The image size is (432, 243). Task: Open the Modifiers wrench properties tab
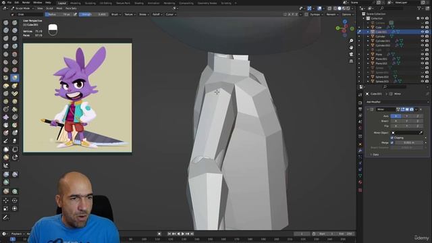tap(360, 151)
